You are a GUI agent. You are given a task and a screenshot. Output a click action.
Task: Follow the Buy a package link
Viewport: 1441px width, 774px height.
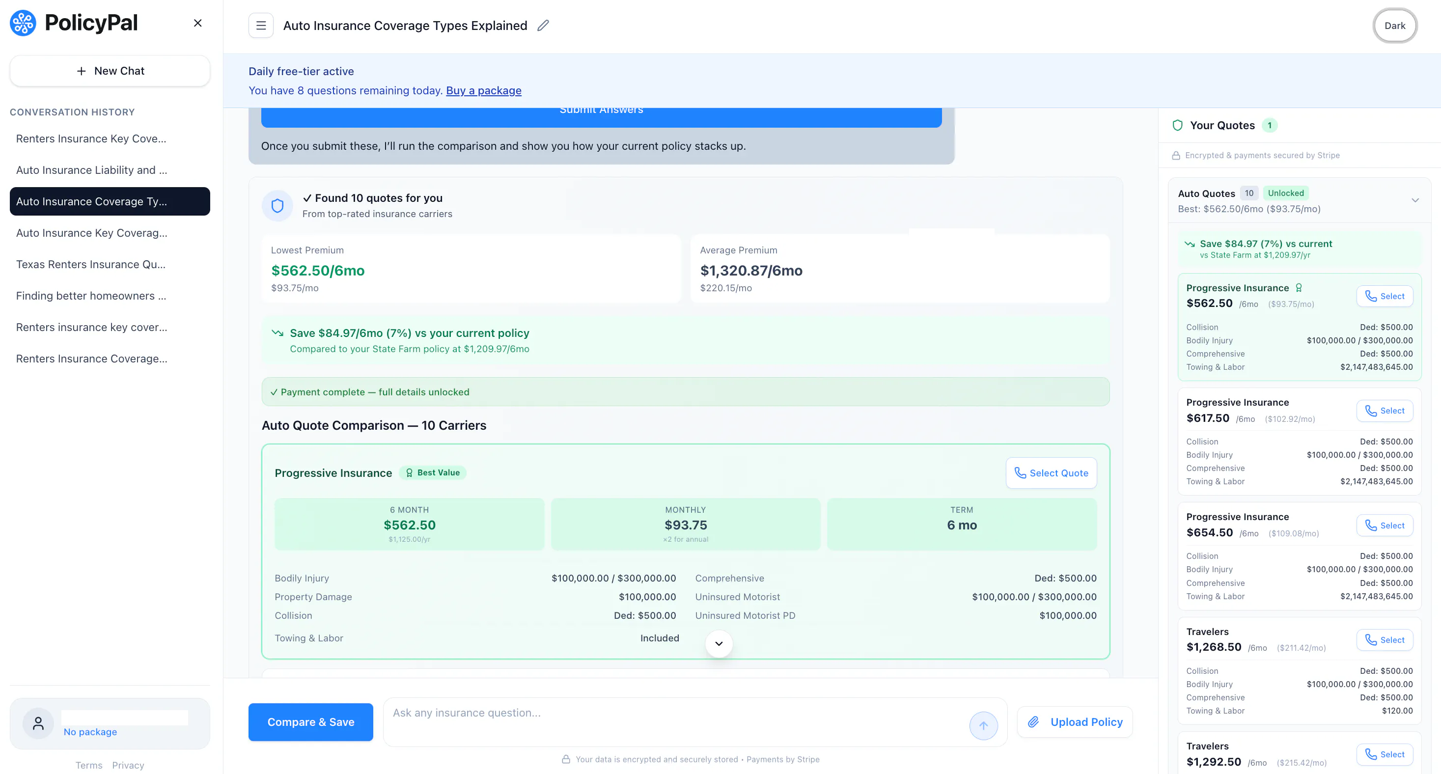pyautogui.click(x=483, y=90)
